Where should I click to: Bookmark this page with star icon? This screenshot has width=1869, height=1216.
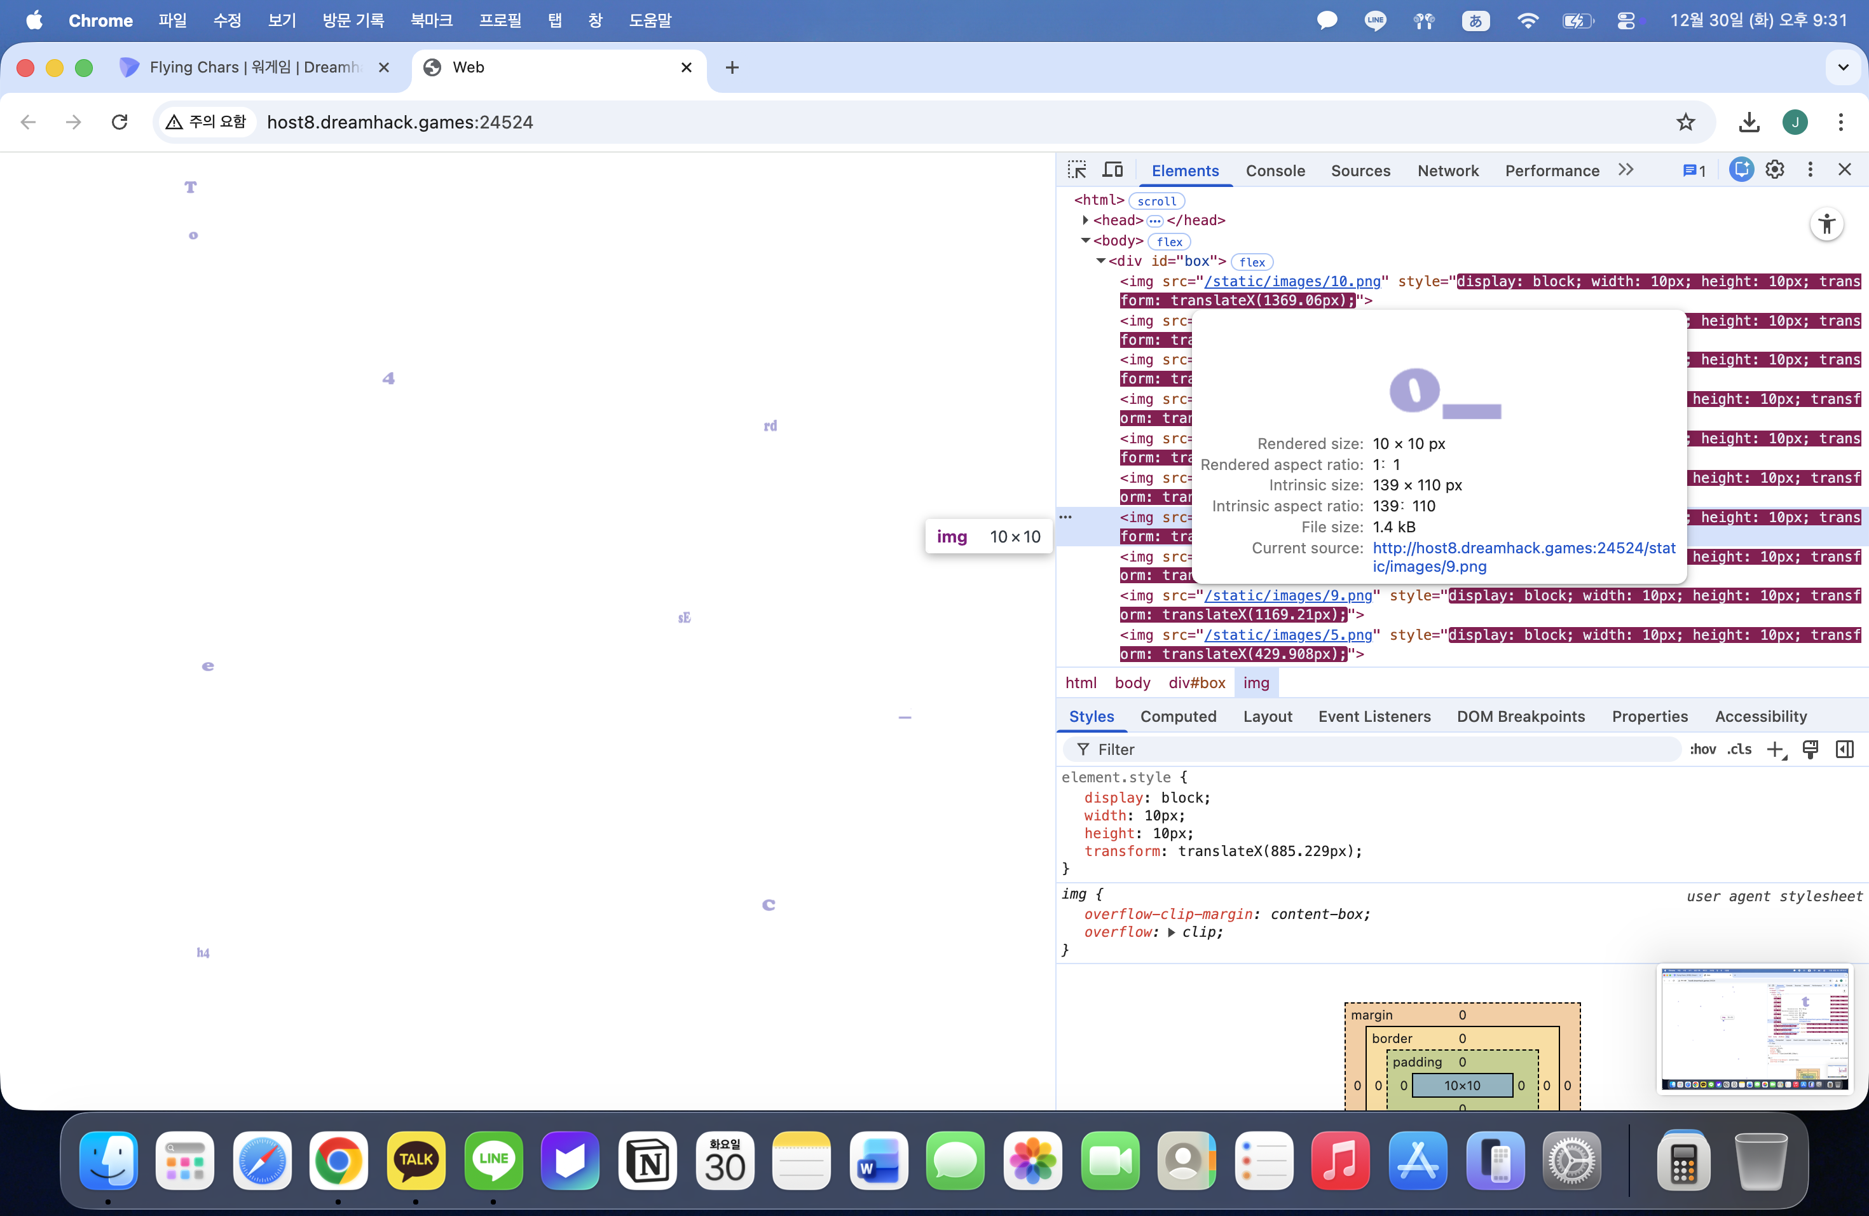click(1685, 121)
